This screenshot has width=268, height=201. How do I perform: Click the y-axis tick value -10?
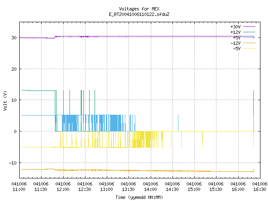tap(13, 163)
